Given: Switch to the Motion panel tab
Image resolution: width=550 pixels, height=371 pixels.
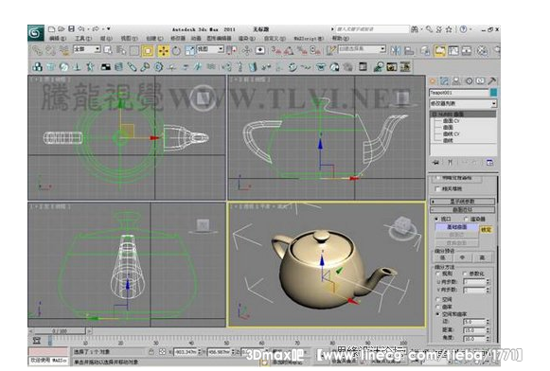Looking at the screenshot, I should pyautogui.click(x=469, y=81).
